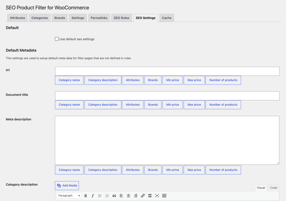Toggle bold formatting in editor toolbar
The image size is (286, 201).
86,196
